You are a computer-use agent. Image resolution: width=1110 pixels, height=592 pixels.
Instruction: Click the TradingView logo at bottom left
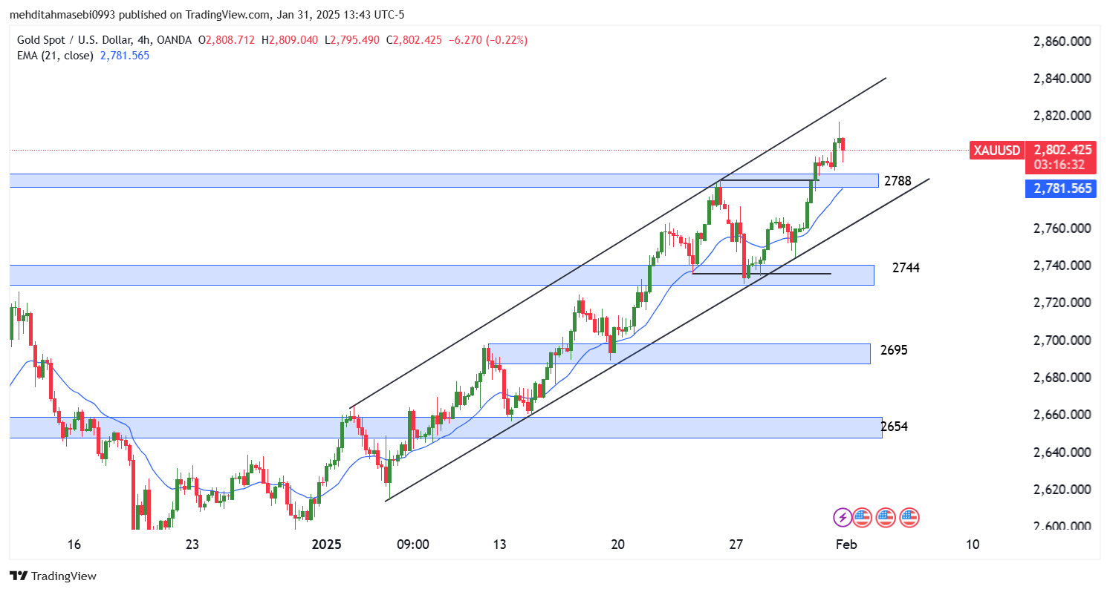[53, 576]
